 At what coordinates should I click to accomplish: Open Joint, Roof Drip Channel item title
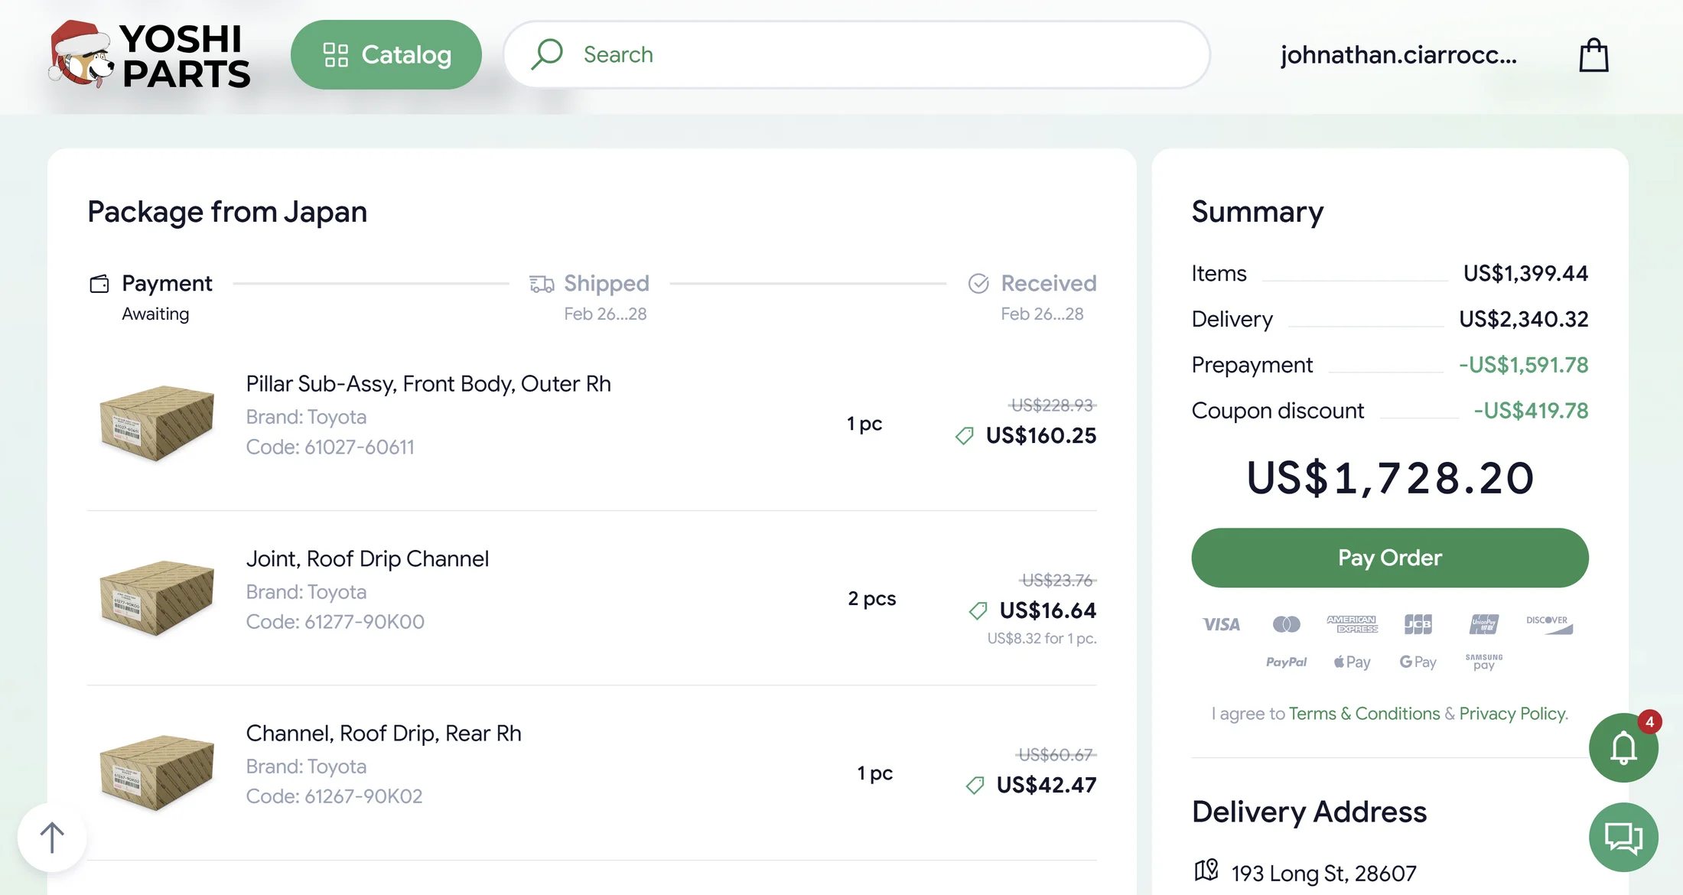[x=367, y=559]
